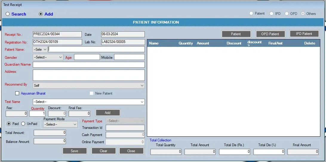Image resolution: width=326 pixels, height=162 pixels.
Task: Open the Gender dropdown
Action: [x=48, y=57]
